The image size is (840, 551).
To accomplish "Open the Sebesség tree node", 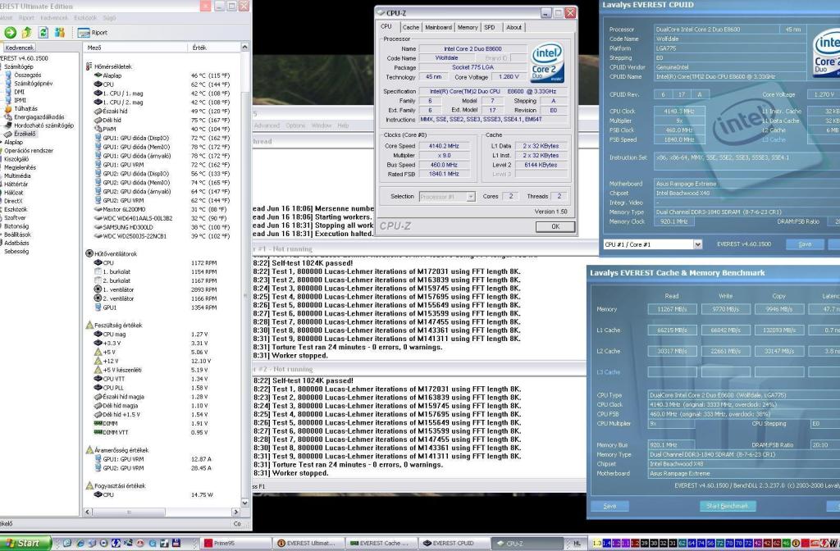I will tap(16, 251).
